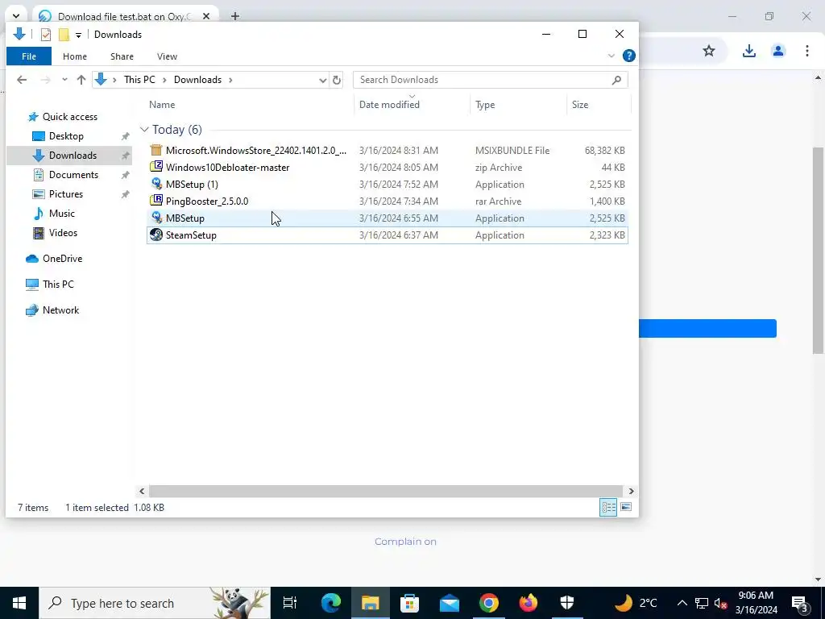Open Microsoft Edge from taskbar
Viewport: 825px width, 619px height.
pyautogui.click(x=331, y=603)
